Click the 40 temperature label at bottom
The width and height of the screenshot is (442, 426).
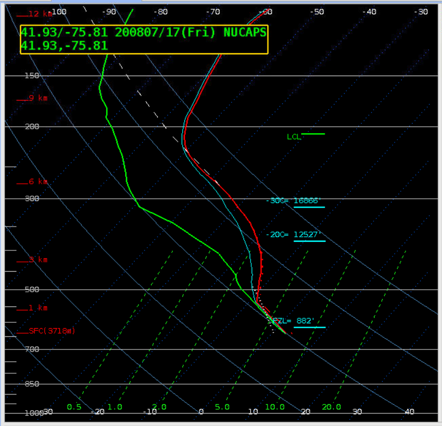point(409,412)
